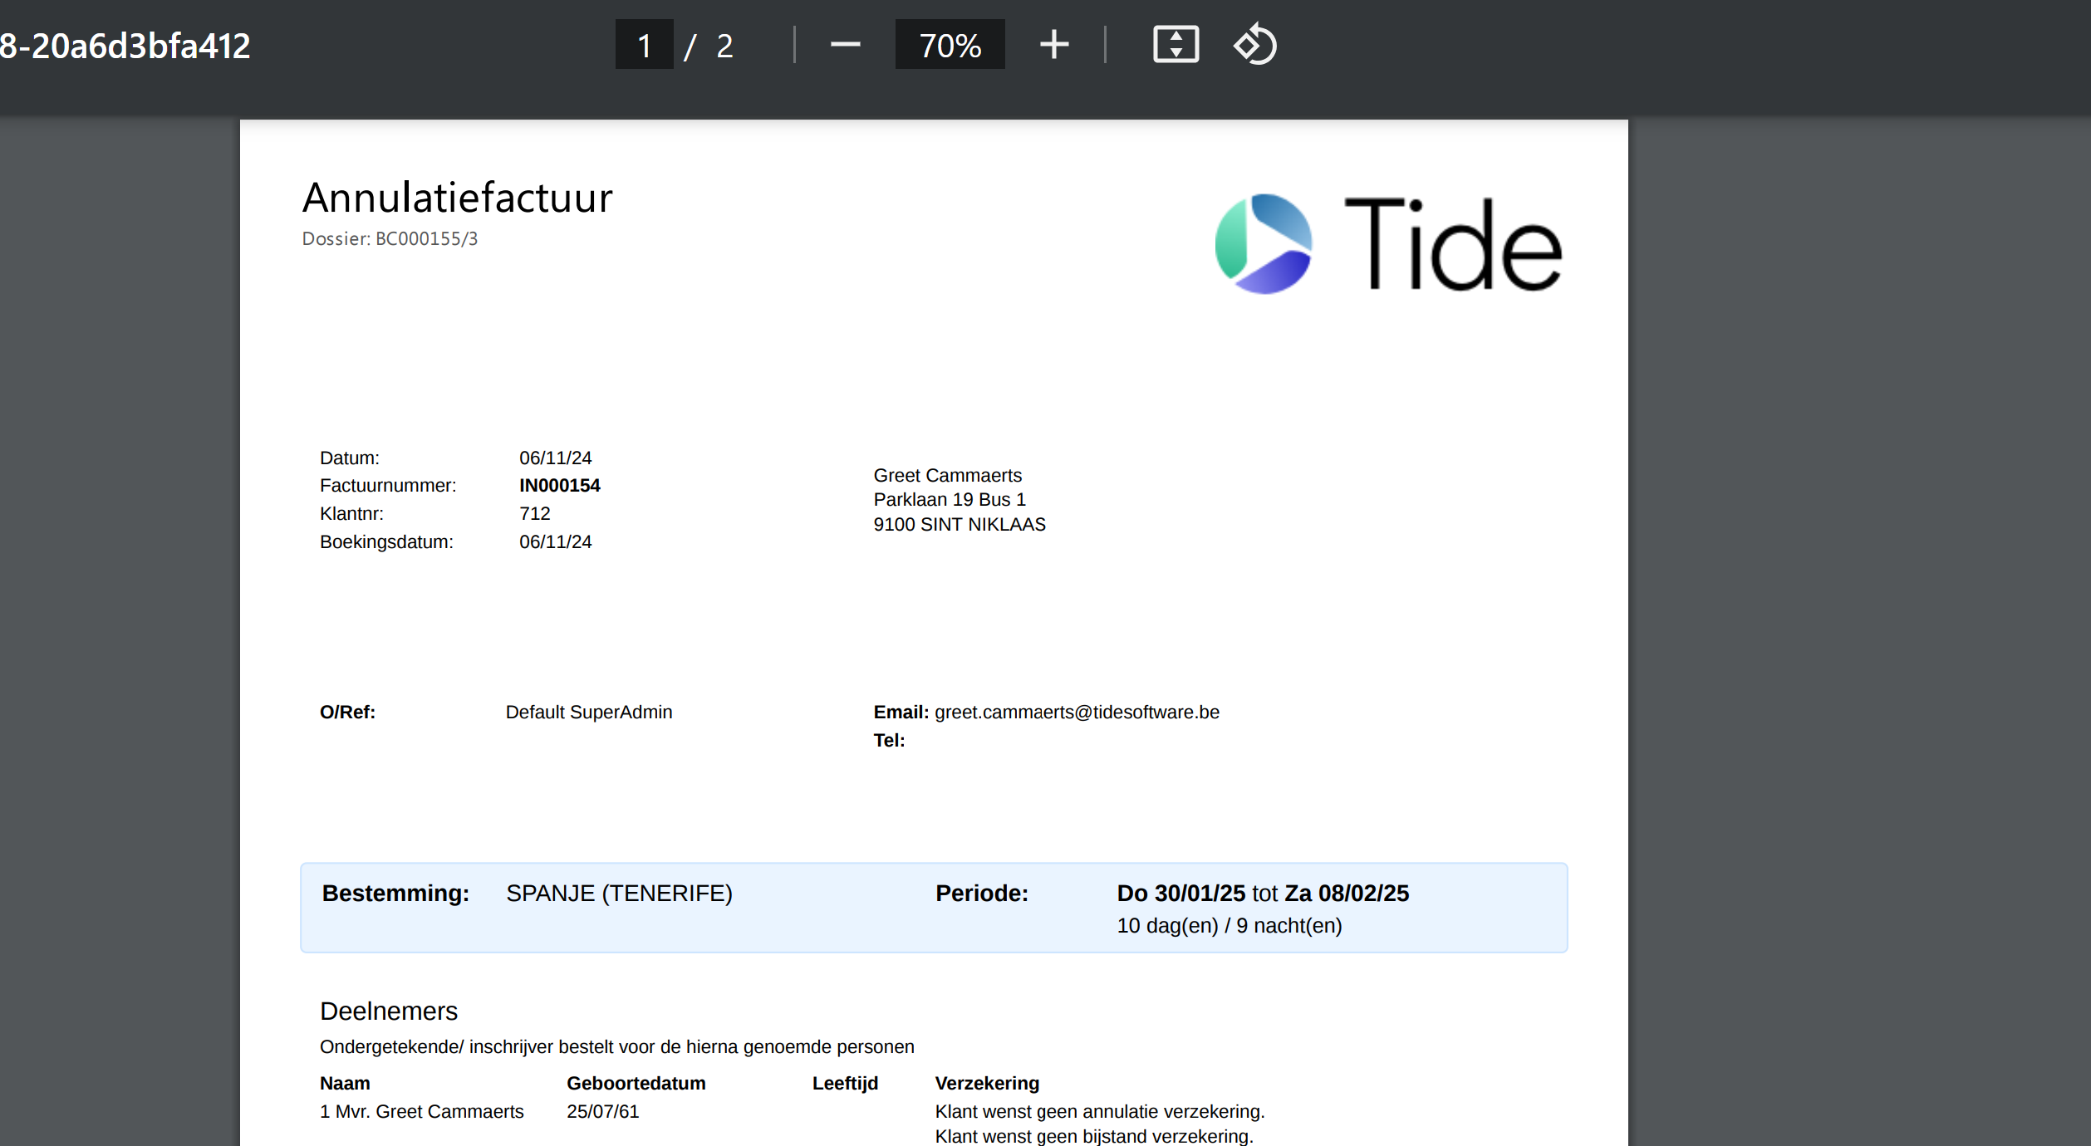Image resolution: width=2091 pixels, height=1146 pixels.
Task: Click the birth date 25/07/61
Action: pyautogui.click(x=602, y=1112)
